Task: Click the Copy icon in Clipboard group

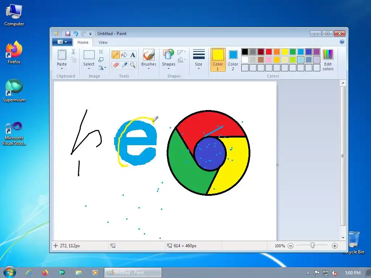Action: click(x=73, y=60)
